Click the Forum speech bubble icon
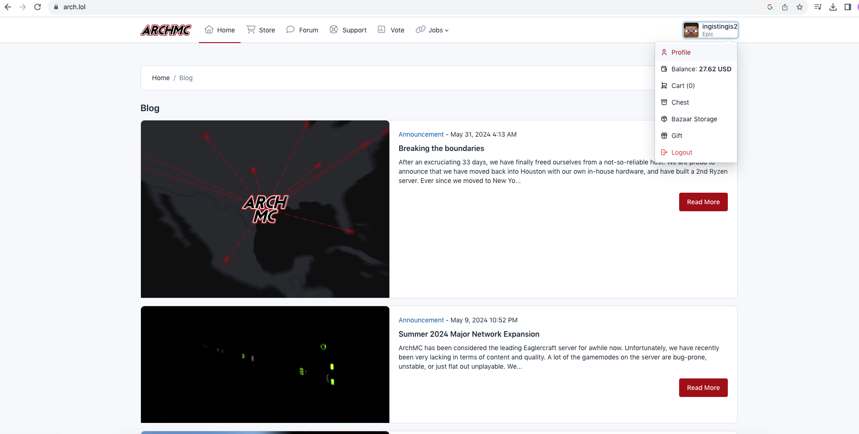859x434 pixels. tap(291, 30)
